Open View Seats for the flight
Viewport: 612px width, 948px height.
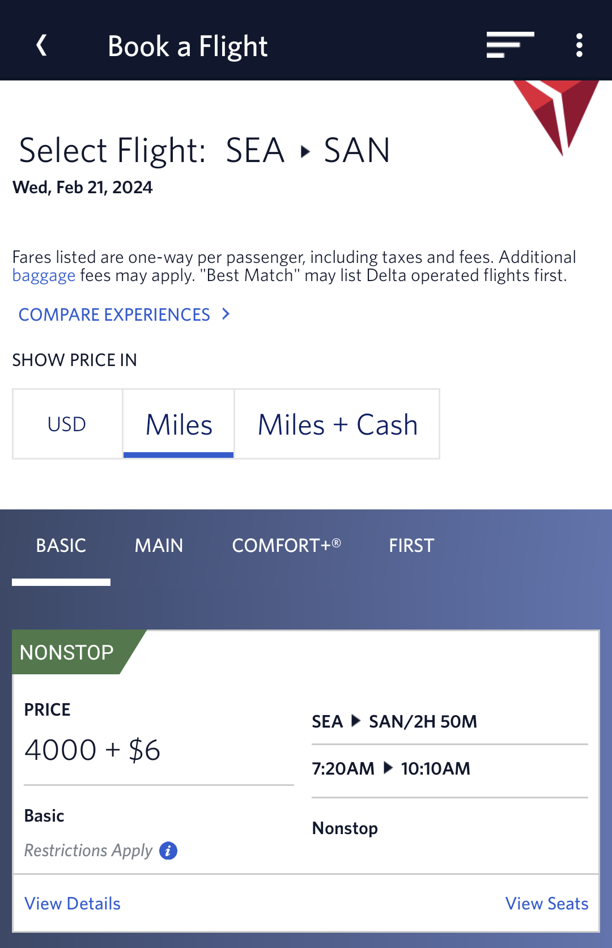click(x=546, y=903)
